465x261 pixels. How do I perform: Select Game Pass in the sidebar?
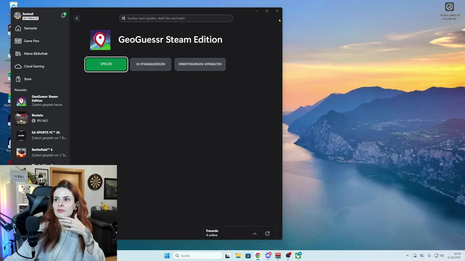(x=32, y=41)
